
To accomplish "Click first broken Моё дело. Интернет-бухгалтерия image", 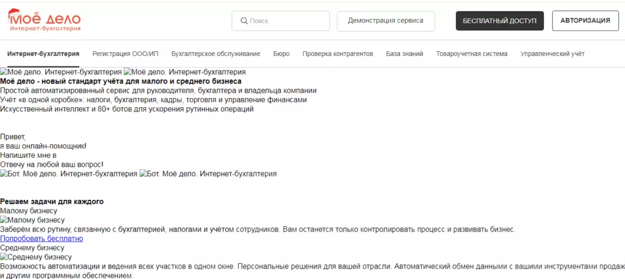I will (x=61, y=72).
